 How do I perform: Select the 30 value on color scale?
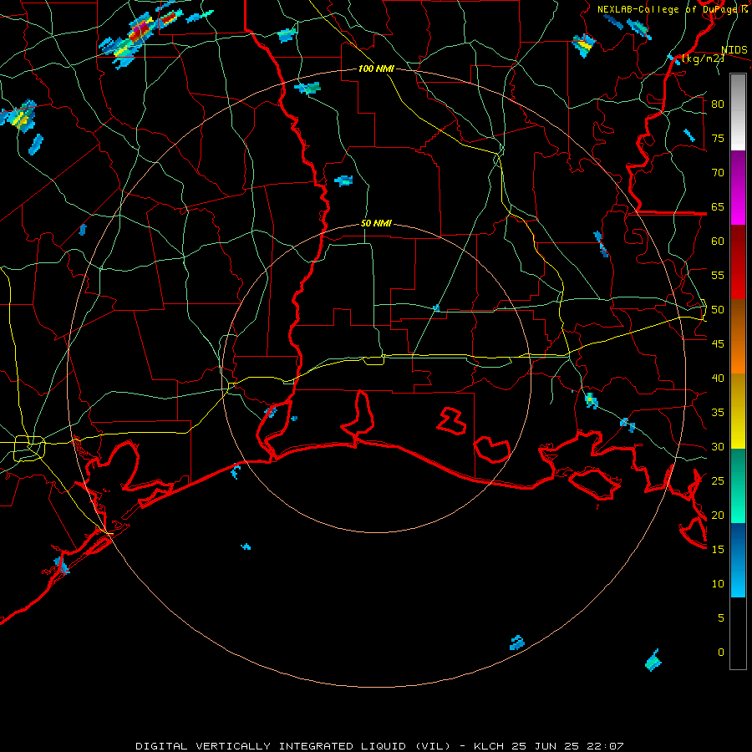point(718,447)
